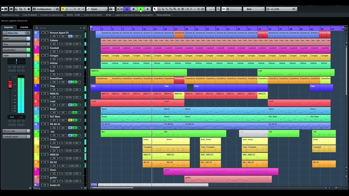Click the 'e' edit button beside Stereo Out
This screenshot has height=196, width=349.
pos(28,33)
